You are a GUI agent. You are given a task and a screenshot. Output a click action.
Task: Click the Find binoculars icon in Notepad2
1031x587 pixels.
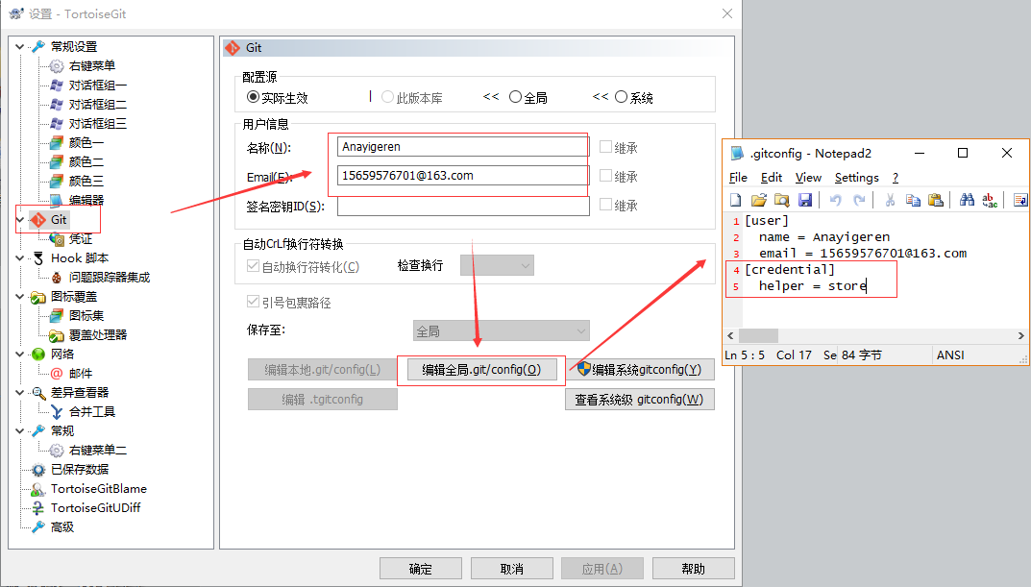[967, 200]
